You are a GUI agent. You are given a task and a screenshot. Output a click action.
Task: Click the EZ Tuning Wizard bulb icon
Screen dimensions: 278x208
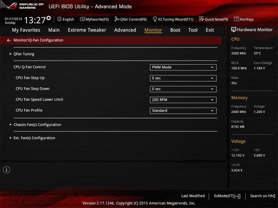point(155,19)
